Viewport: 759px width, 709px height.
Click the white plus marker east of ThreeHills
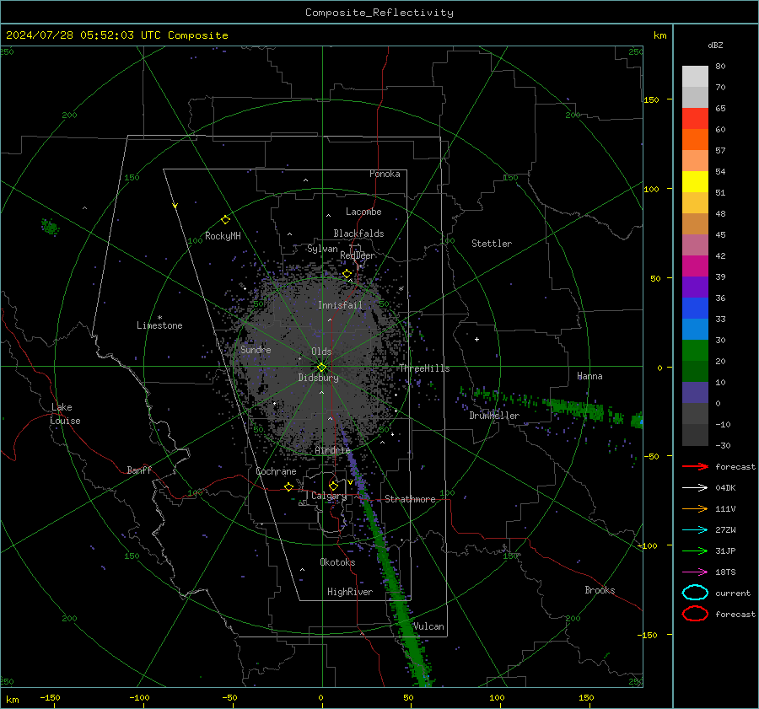click(476, 339)
